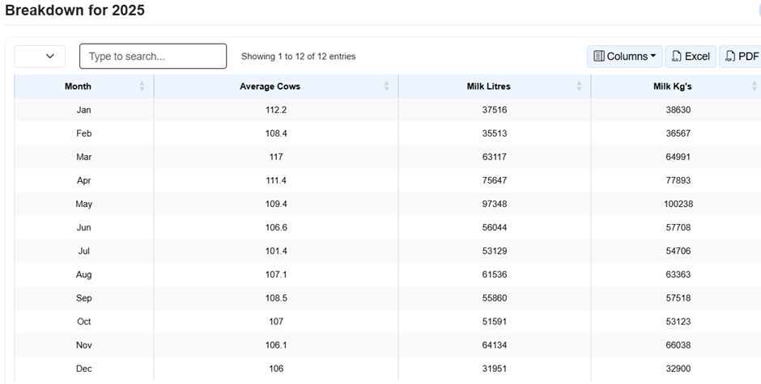Click the Month column header label
761x384 pixels.
pyautogui.click(x=78, y=87)
